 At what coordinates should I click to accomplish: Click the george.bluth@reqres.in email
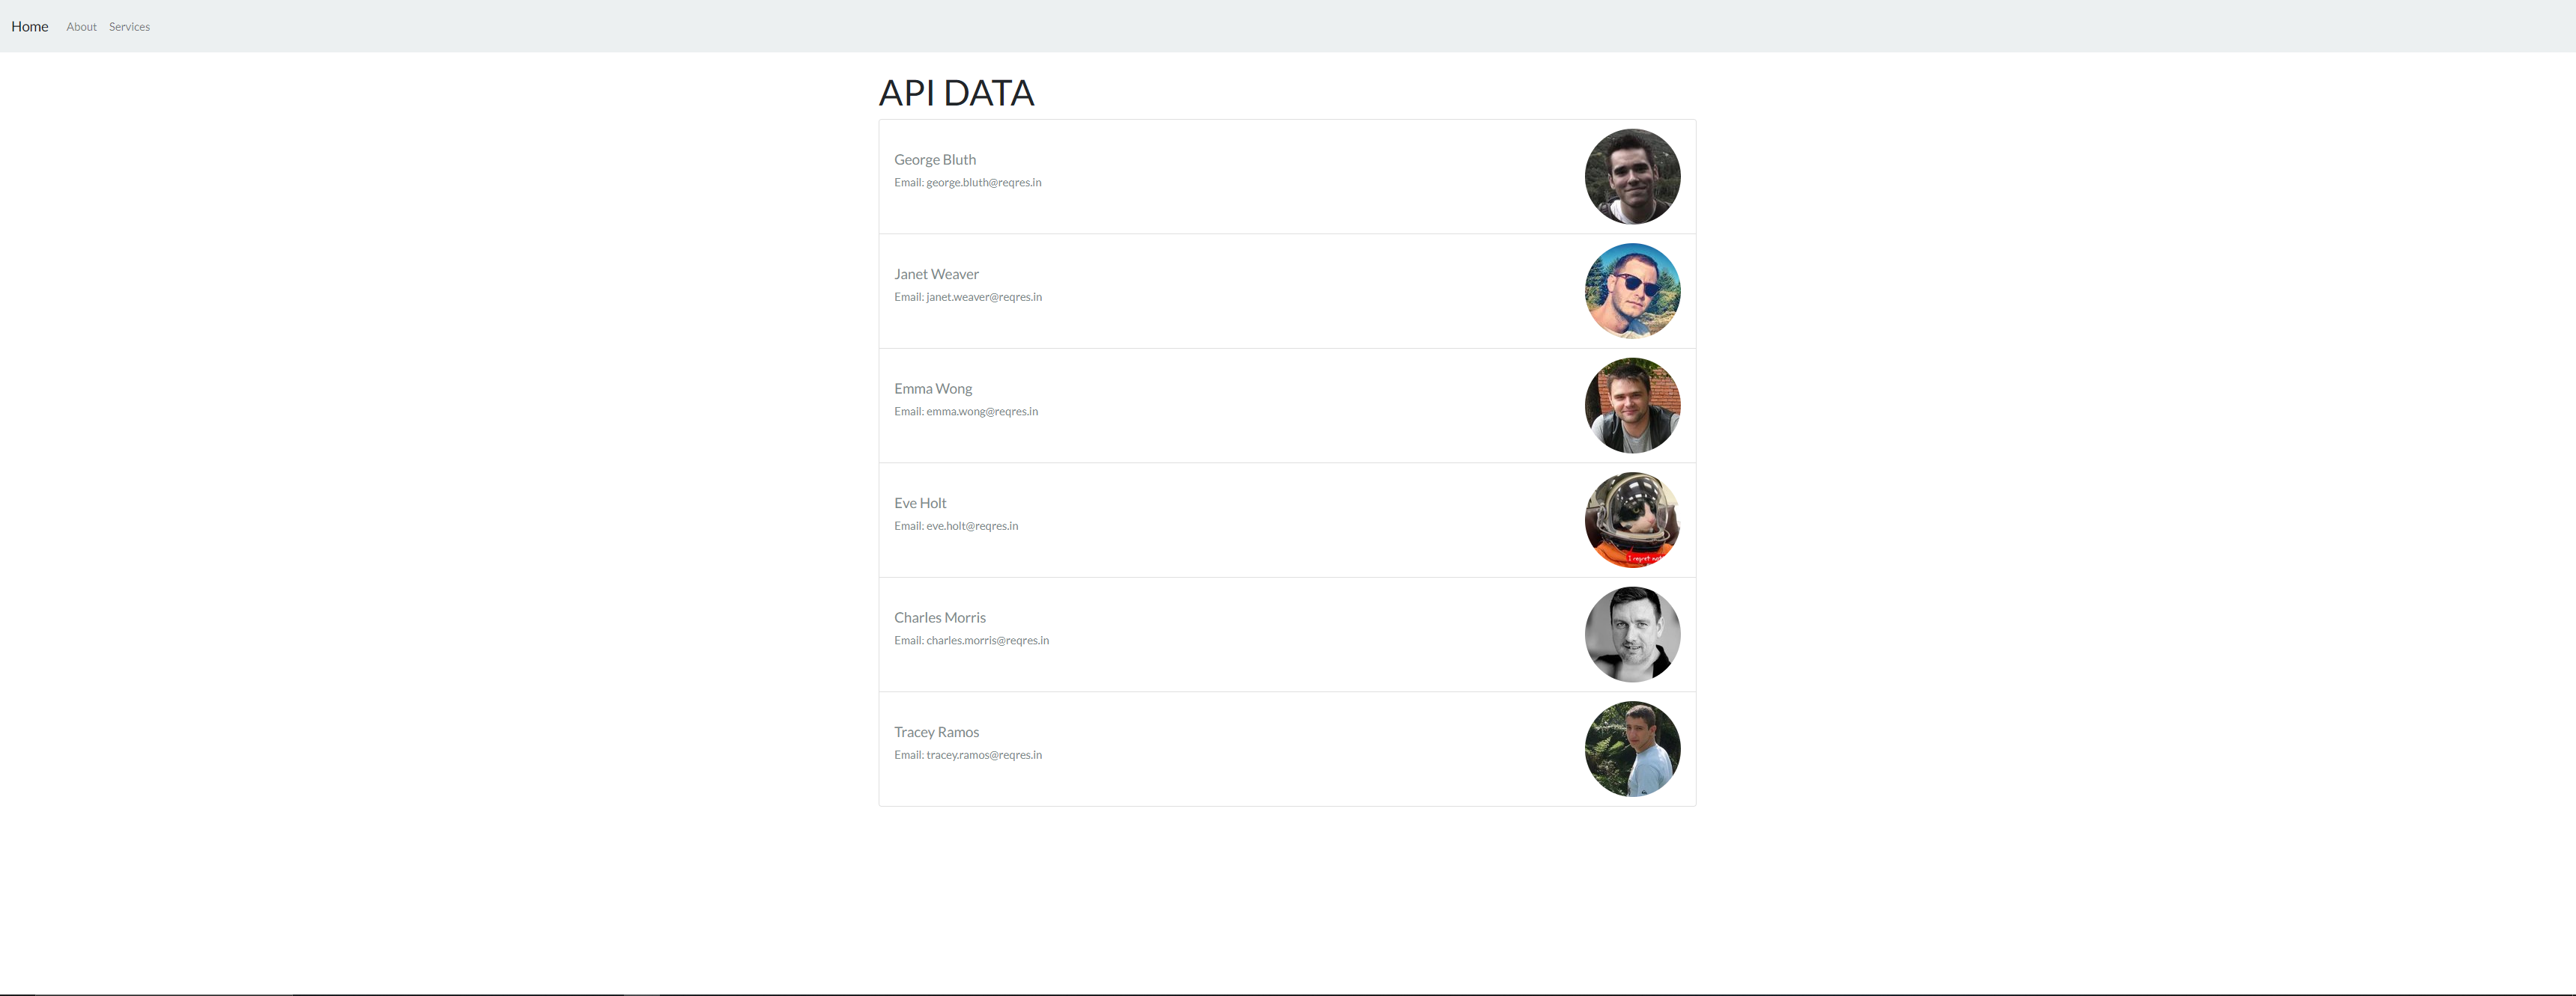point(983,183)
